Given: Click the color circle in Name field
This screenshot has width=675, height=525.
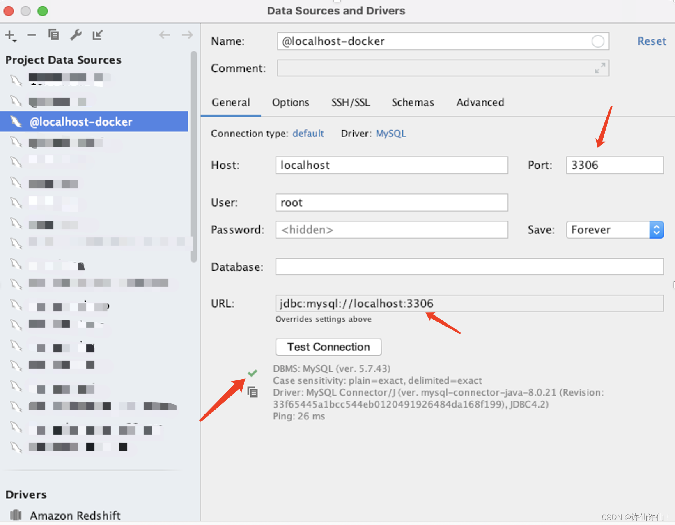Looking at the screenshot, I should tap(597, 41).
